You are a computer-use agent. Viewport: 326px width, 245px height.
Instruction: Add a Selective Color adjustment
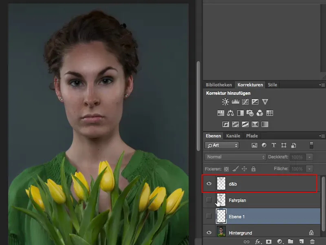click(x=255, y=125)
